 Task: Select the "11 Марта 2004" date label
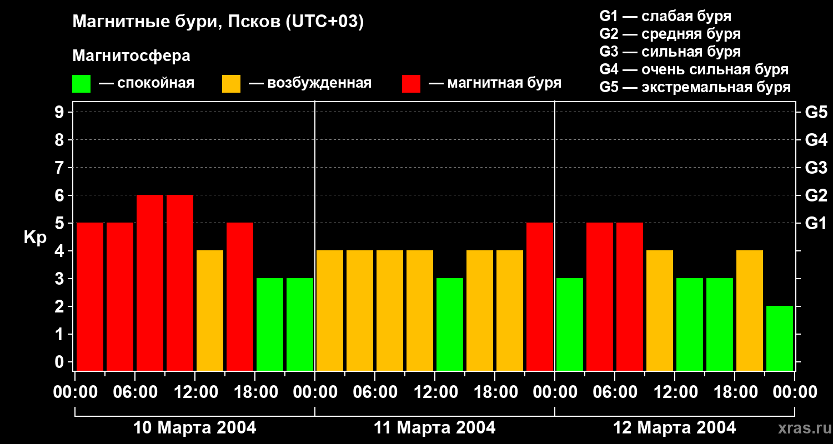pyautogui.click(x=434, y=428)
